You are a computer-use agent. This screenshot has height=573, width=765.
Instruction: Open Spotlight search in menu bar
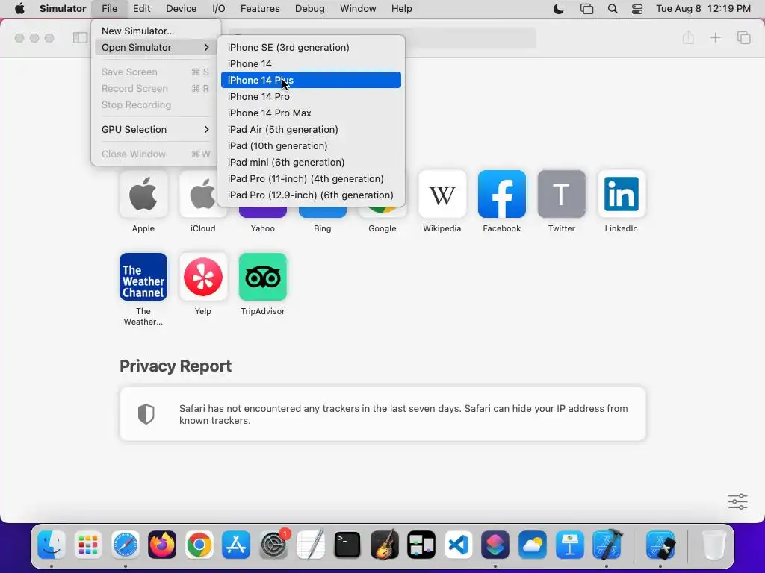click(613, 9)
